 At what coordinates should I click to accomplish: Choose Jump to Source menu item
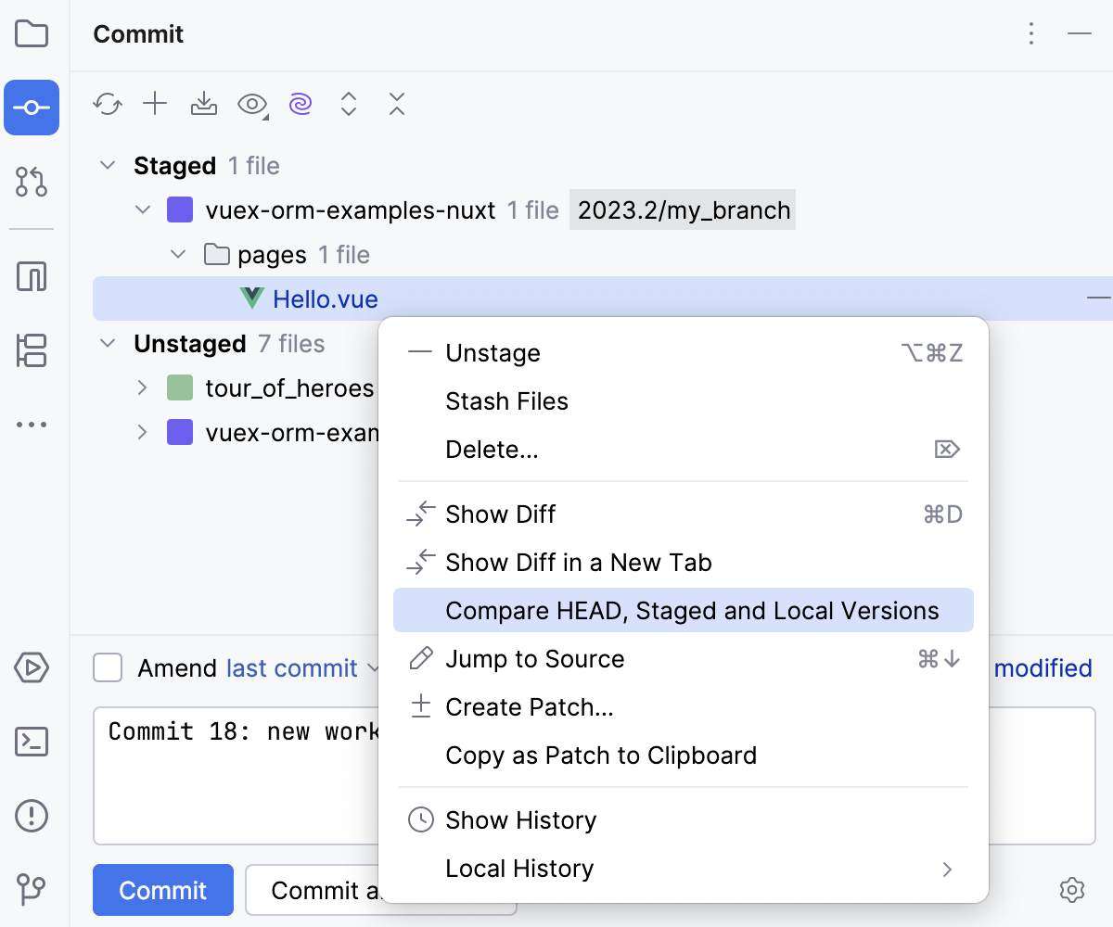(x=684, y=659)
